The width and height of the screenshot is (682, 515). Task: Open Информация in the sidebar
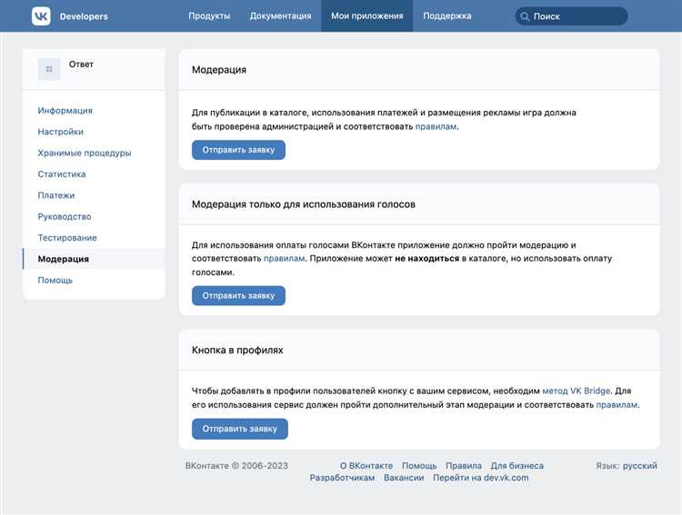[65, 111]
